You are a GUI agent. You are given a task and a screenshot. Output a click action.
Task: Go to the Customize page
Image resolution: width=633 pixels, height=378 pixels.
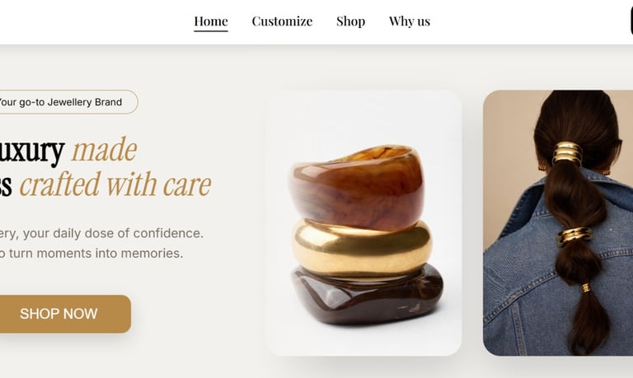(282, 21)
